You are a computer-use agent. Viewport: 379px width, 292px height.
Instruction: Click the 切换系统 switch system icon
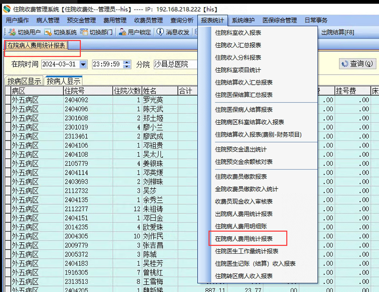[x=48, y=32]
